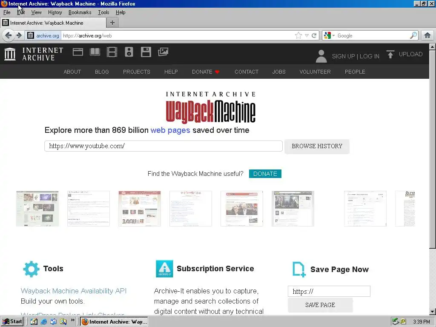Open the Help menu

pos(120,12)
